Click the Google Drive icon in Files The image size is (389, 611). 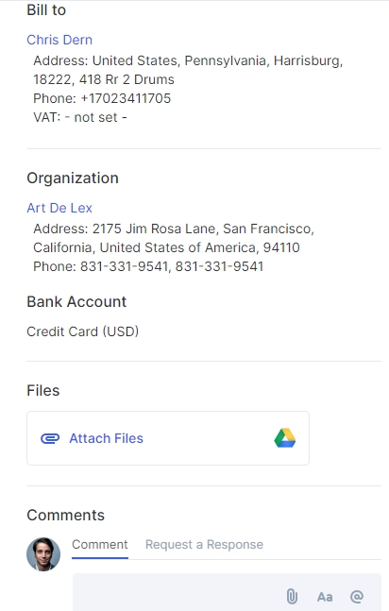pos(285,438)
